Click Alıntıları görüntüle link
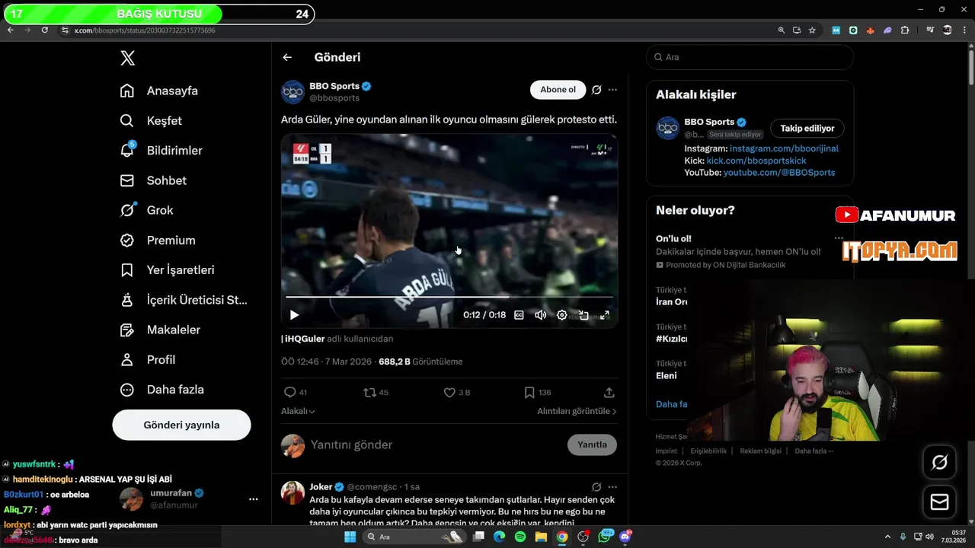The image size is (975, 548). coord(577,411)
